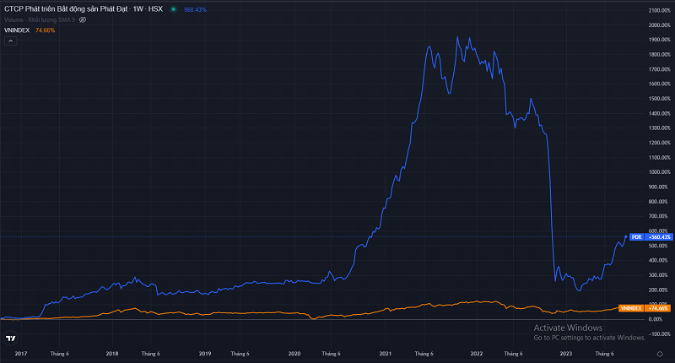The image size is (675, 363).
Task: Click the +560.43% value on price axis
Action: 658,237
